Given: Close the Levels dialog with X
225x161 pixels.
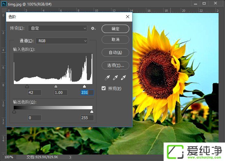Looking at the screenshot, I should tap(127, 17).
